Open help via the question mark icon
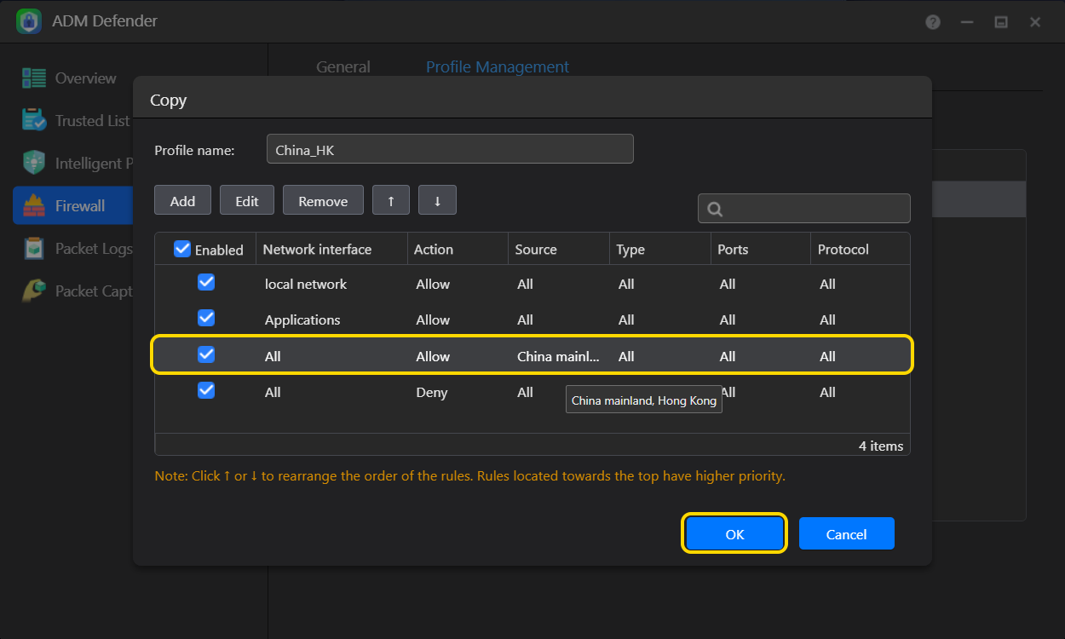 click(x=933, y=22)
